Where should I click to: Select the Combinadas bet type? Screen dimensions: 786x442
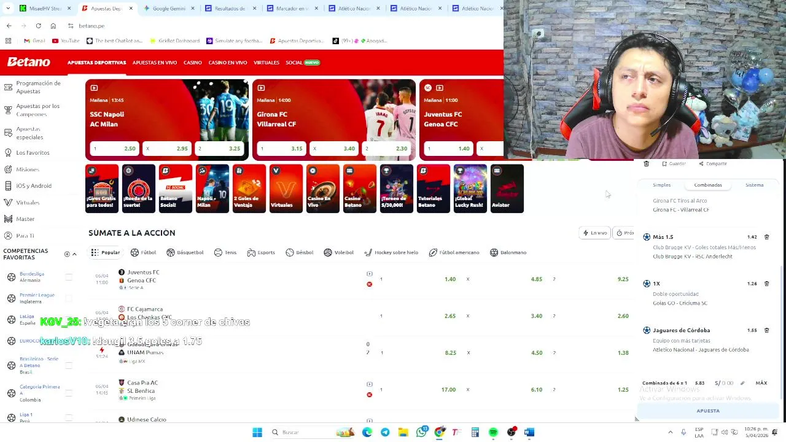pos(708,185)
